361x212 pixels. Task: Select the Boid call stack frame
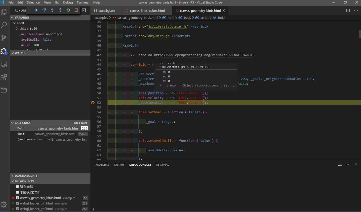[x=50, y=128]
